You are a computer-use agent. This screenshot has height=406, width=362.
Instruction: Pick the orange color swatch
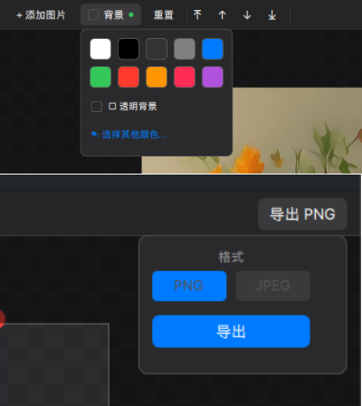click(157, 77)
